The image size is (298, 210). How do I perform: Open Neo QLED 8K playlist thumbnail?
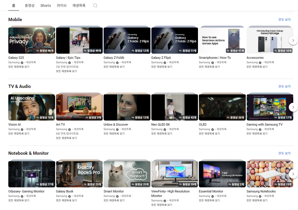[175, 107]
